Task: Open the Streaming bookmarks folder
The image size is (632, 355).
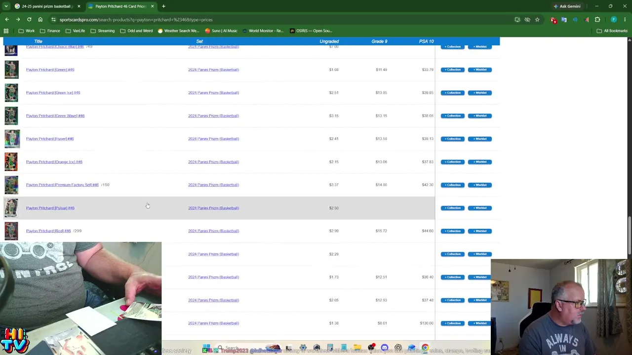Action: click(x=102, y=31)
